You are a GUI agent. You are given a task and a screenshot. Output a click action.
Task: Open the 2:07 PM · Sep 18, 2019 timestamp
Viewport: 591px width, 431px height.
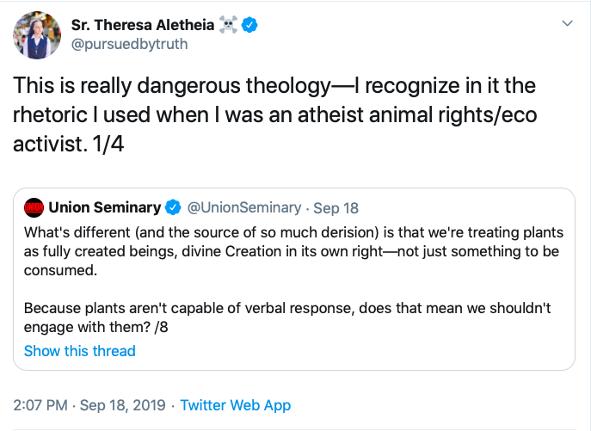(90, 404)
